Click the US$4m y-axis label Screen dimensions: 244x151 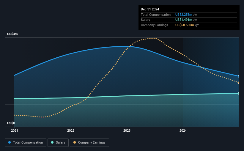12,34
